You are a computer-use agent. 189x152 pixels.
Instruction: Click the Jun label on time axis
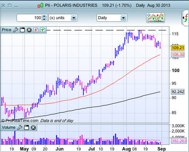[x=59, y=149]
